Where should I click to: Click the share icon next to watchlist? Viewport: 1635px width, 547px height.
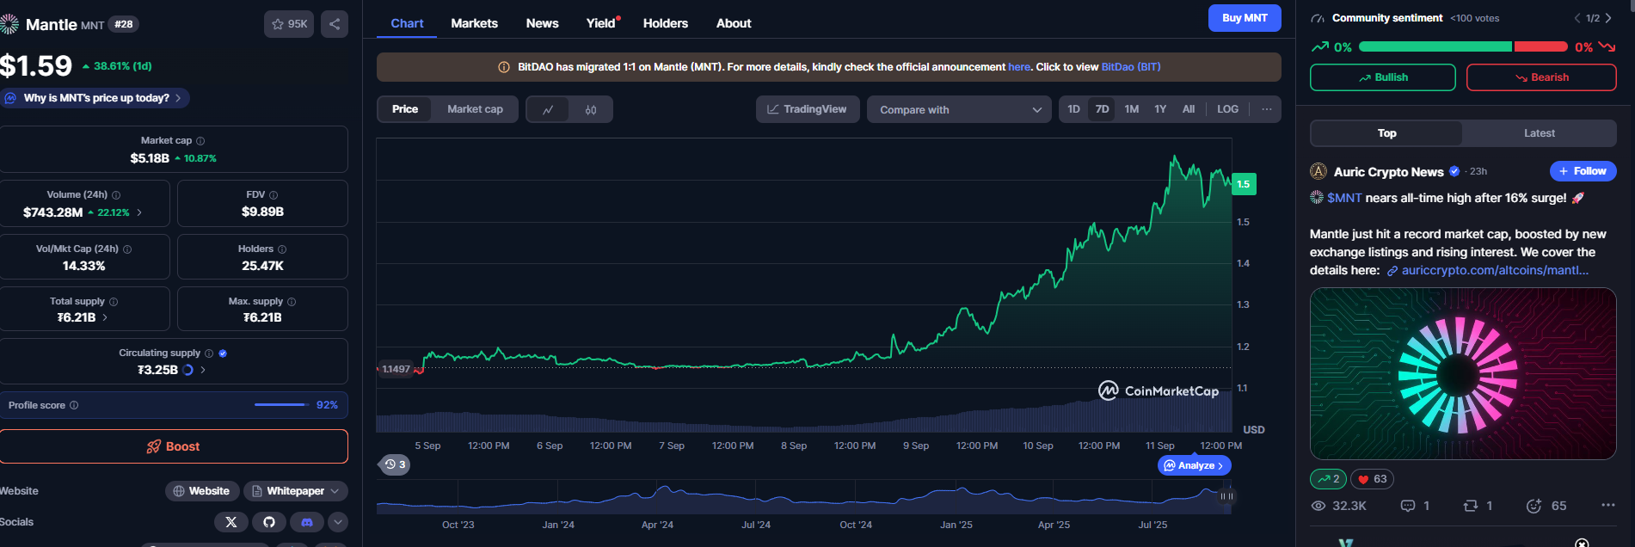(335, 24)
